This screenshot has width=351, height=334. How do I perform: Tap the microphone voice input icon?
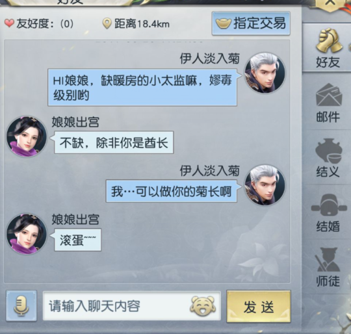(21, 306)
